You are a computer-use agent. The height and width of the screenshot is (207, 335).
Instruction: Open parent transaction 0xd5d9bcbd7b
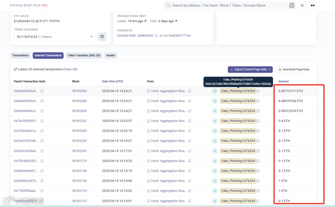coord(26,181)
